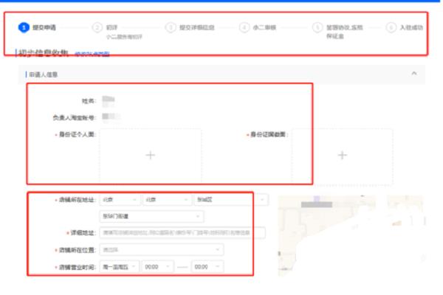Viewport: 443px width, 295px height.
Task: Open the start time dropdown for 店铺营业时间
Action: click(x=158, y=266)
